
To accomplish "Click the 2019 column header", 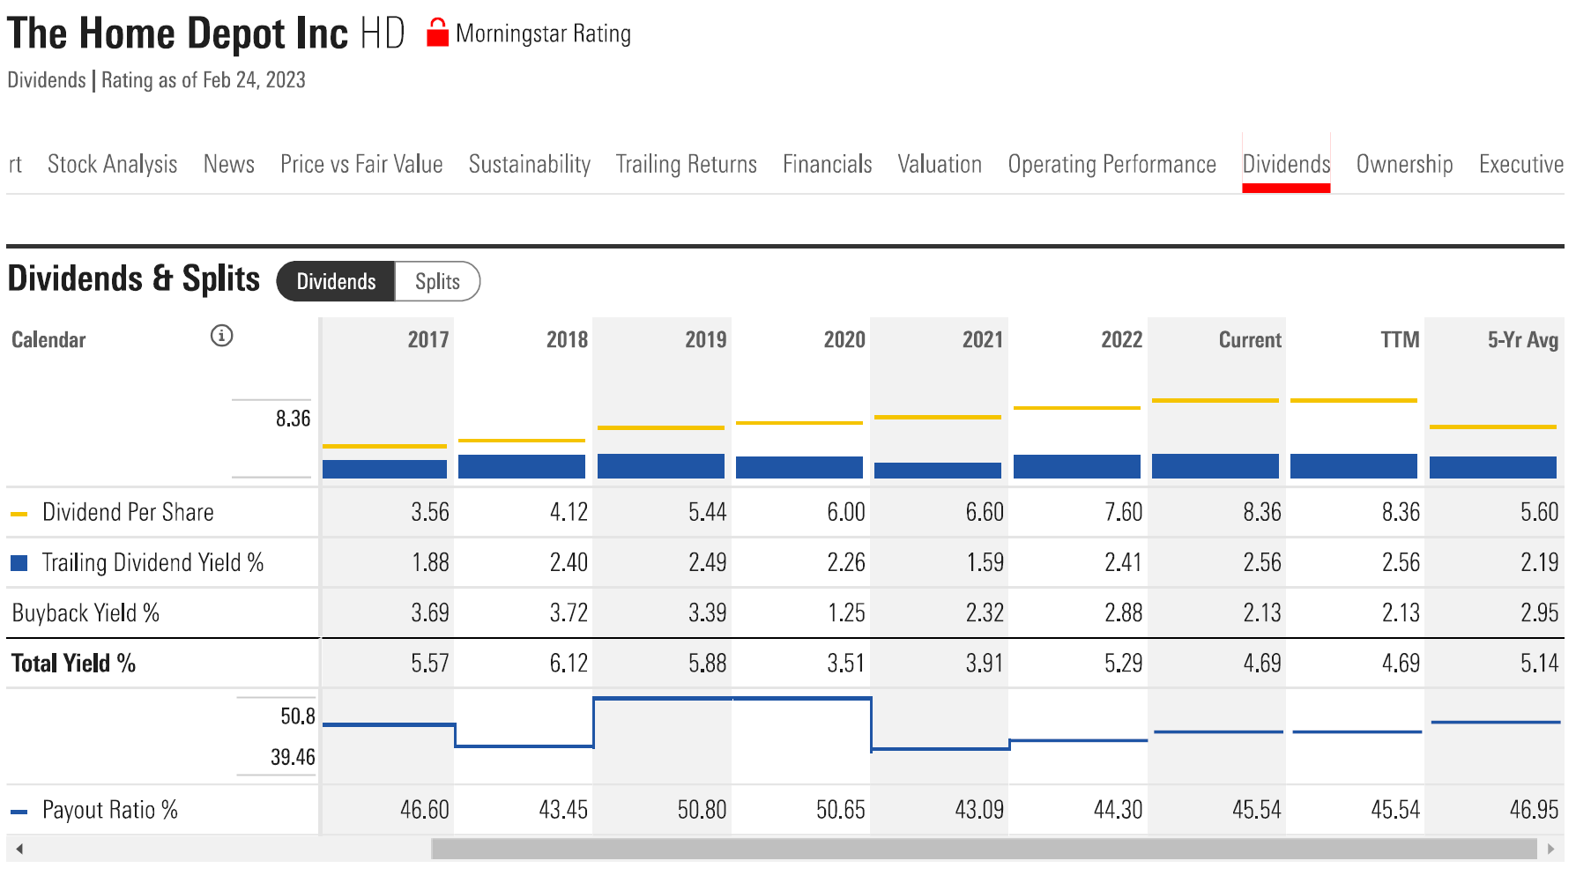I will coord(706,340).
